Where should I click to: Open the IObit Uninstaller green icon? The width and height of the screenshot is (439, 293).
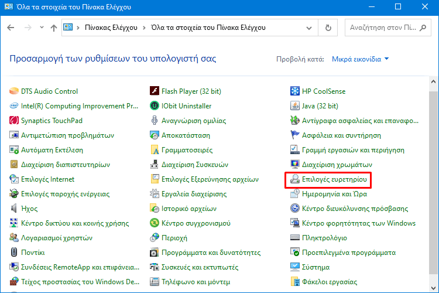tap(155, 105)
